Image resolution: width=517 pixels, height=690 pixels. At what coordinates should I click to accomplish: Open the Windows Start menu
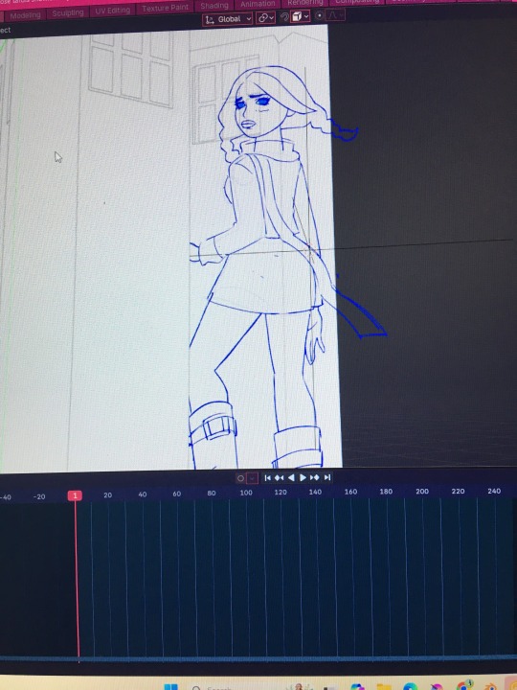pyautogui.click(x=171, y=686)
